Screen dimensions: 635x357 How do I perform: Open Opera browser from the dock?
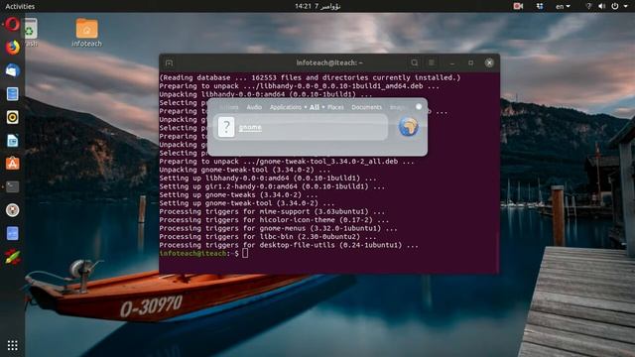click(12, 24)
